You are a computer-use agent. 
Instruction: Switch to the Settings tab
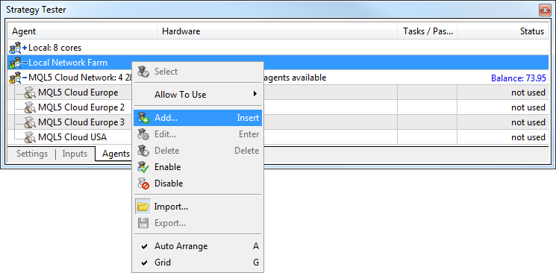click(32, 154)
